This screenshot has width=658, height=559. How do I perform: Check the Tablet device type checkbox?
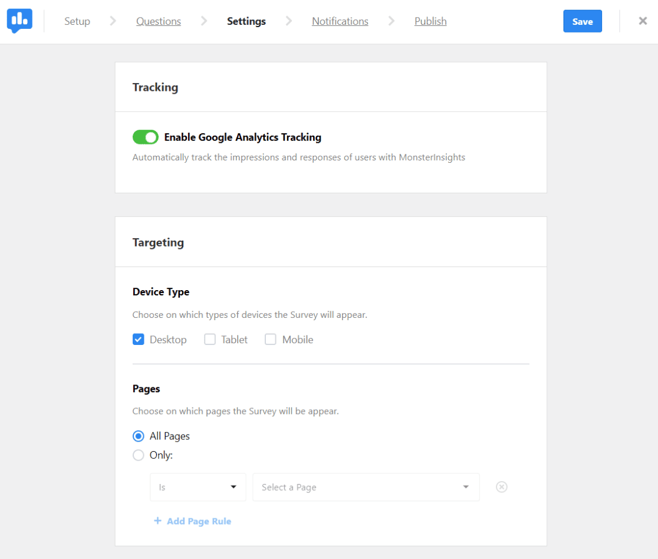tap(210, 339)
